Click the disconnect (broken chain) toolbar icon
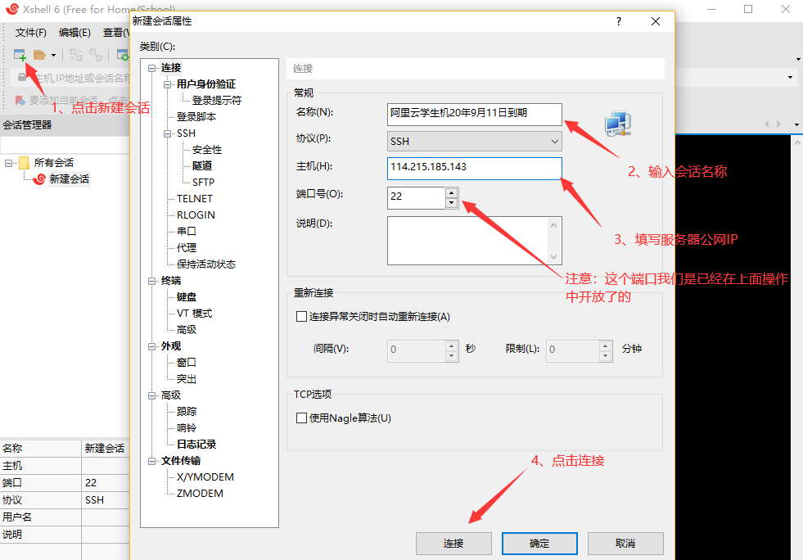803x560 pixels. pyautogui.click(x=75, y=54)
